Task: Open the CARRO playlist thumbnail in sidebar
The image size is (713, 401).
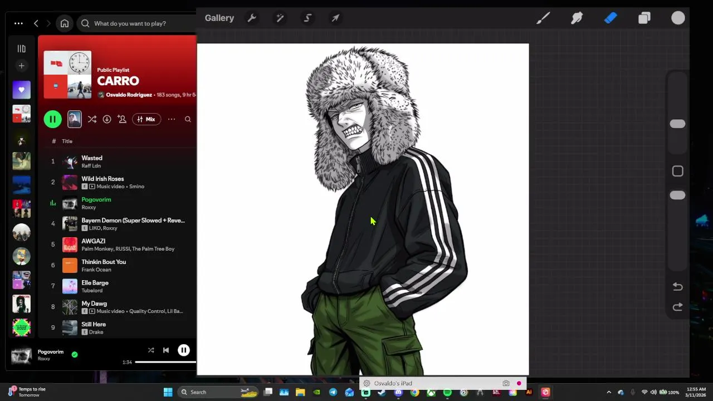Action: pyautogui.click(x=21, y=114)
